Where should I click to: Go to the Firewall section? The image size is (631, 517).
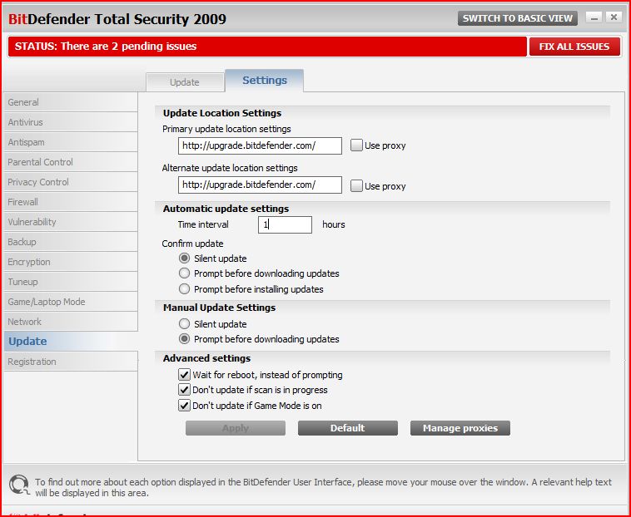coord(71,202)
